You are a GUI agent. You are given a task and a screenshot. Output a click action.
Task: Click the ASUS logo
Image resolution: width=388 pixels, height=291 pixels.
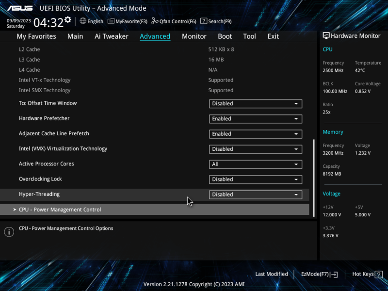(x=20, y=8)
